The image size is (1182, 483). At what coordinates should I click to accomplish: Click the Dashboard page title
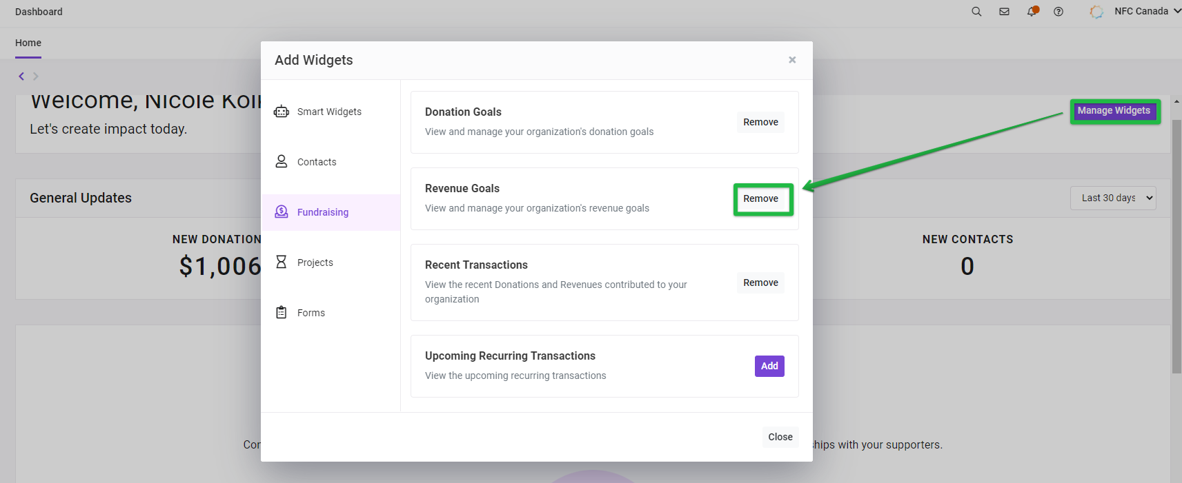tap(39, 12)
